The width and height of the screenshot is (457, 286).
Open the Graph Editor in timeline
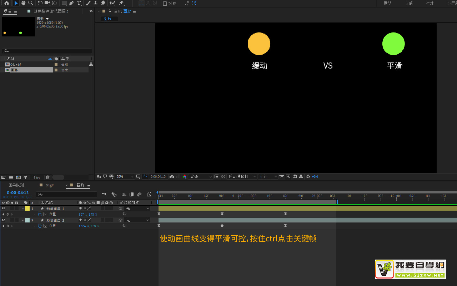149,195
